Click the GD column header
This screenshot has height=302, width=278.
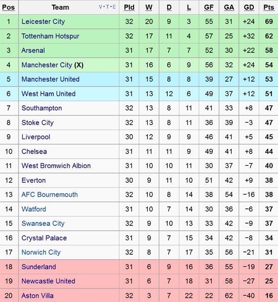[249, 7]
